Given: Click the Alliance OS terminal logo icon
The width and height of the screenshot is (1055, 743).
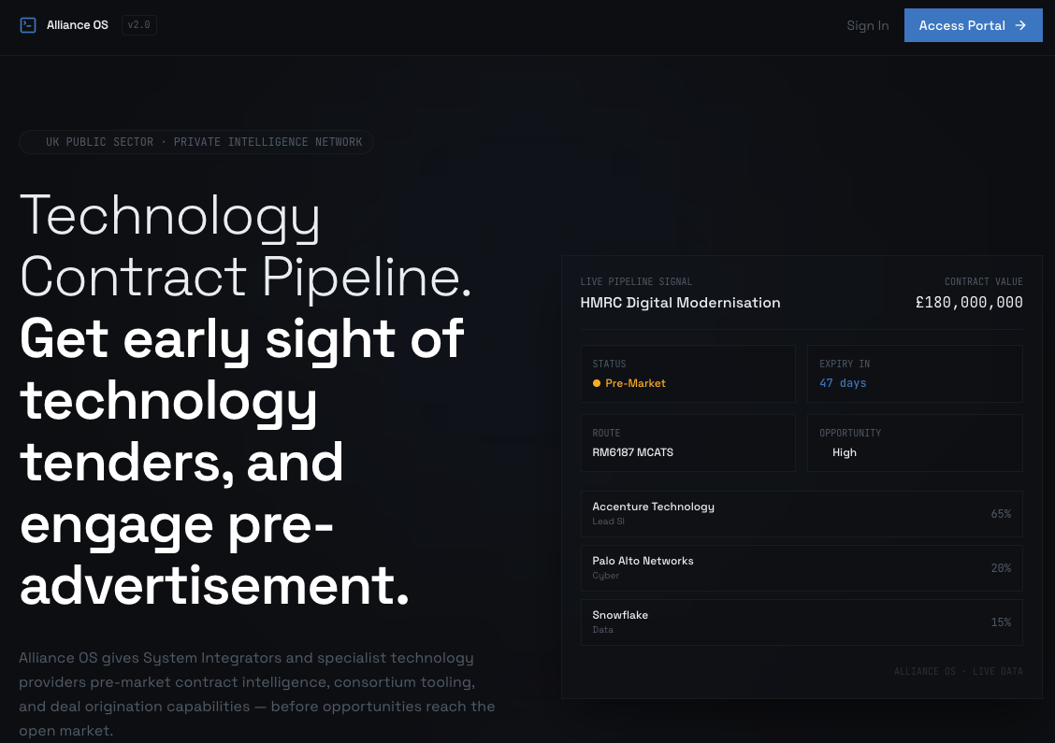Looking at the screenshot, I should point(27,25).
